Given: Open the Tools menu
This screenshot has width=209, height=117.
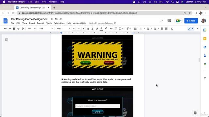Looking at the screenshot, I should (x=49, y=23).
